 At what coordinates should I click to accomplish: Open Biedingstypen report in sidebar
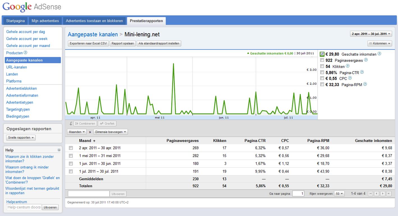(x=18, y=116)
